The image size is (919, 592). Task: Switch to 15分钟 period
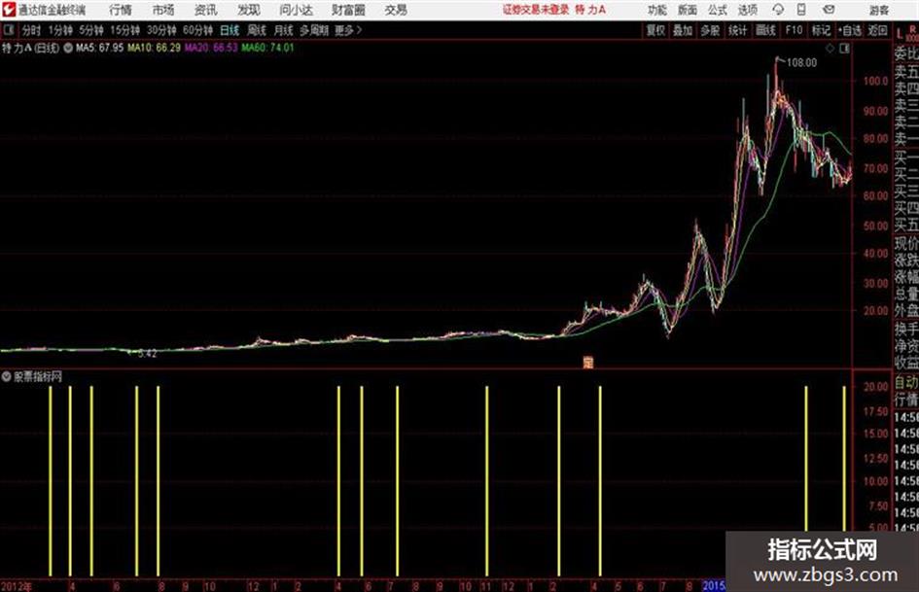tap(125, 30)
